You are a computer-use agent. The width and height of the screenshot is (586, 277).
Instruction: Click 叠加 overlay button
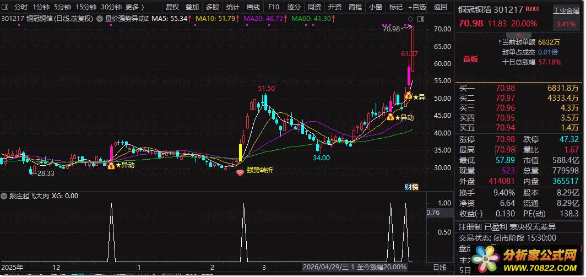[192, 7]
